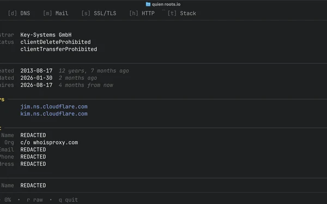Click the 0% scroll indicator in footer
This screenshot has width=327, height=204.
coord(8,200)
